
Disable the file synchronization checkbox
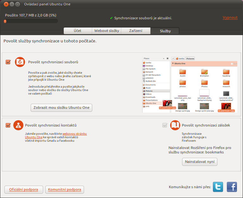[8, 62]
